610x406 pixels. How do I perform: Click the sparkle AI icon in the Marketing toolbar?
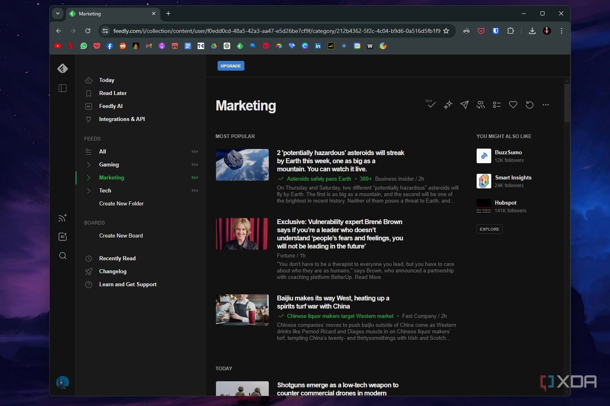(x=448, y=105)
